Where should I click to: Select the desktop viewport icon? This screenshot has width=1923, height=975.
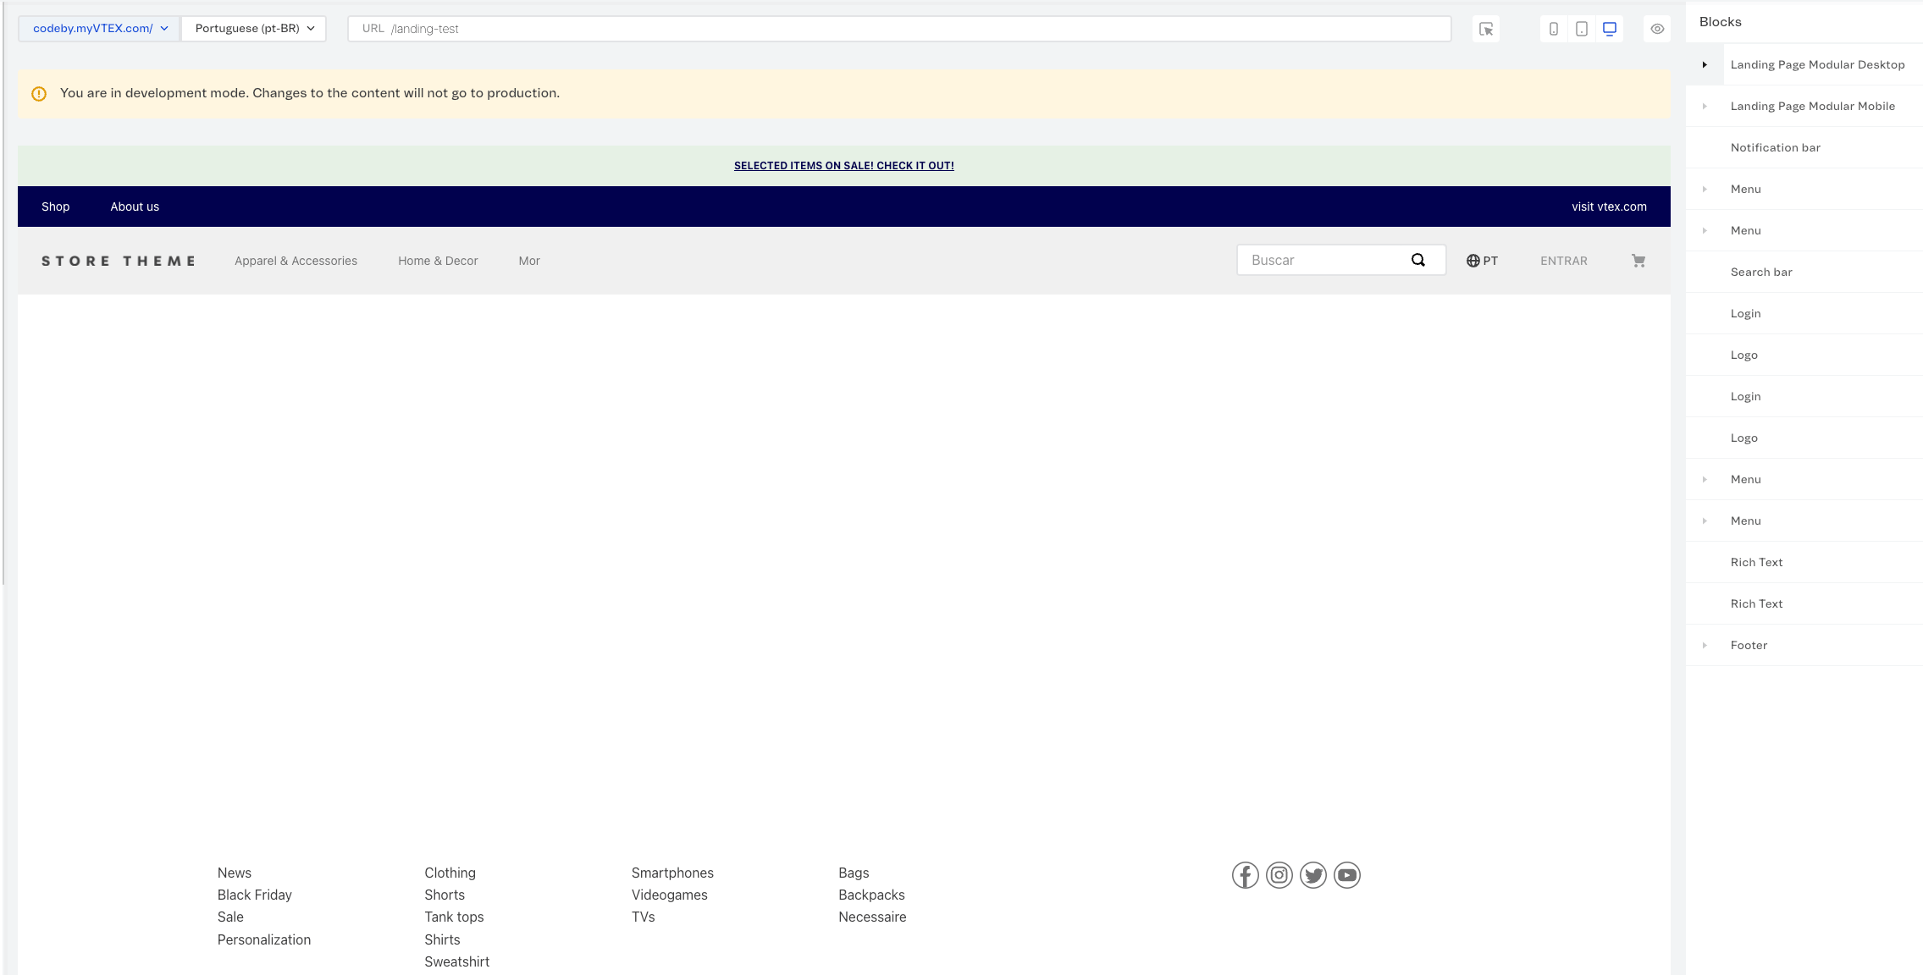click(1610, 29)
